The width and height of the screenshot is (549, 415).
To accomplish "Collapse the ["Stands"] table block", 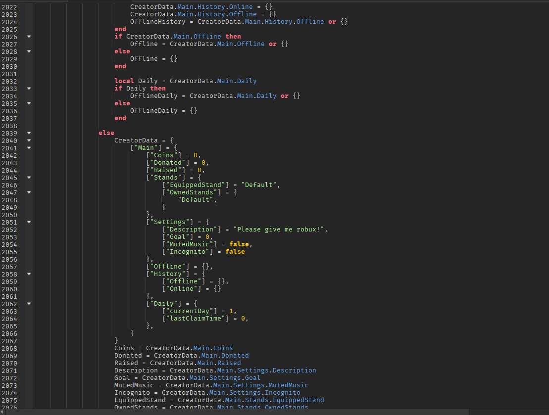I will click(x=29, y=178).
